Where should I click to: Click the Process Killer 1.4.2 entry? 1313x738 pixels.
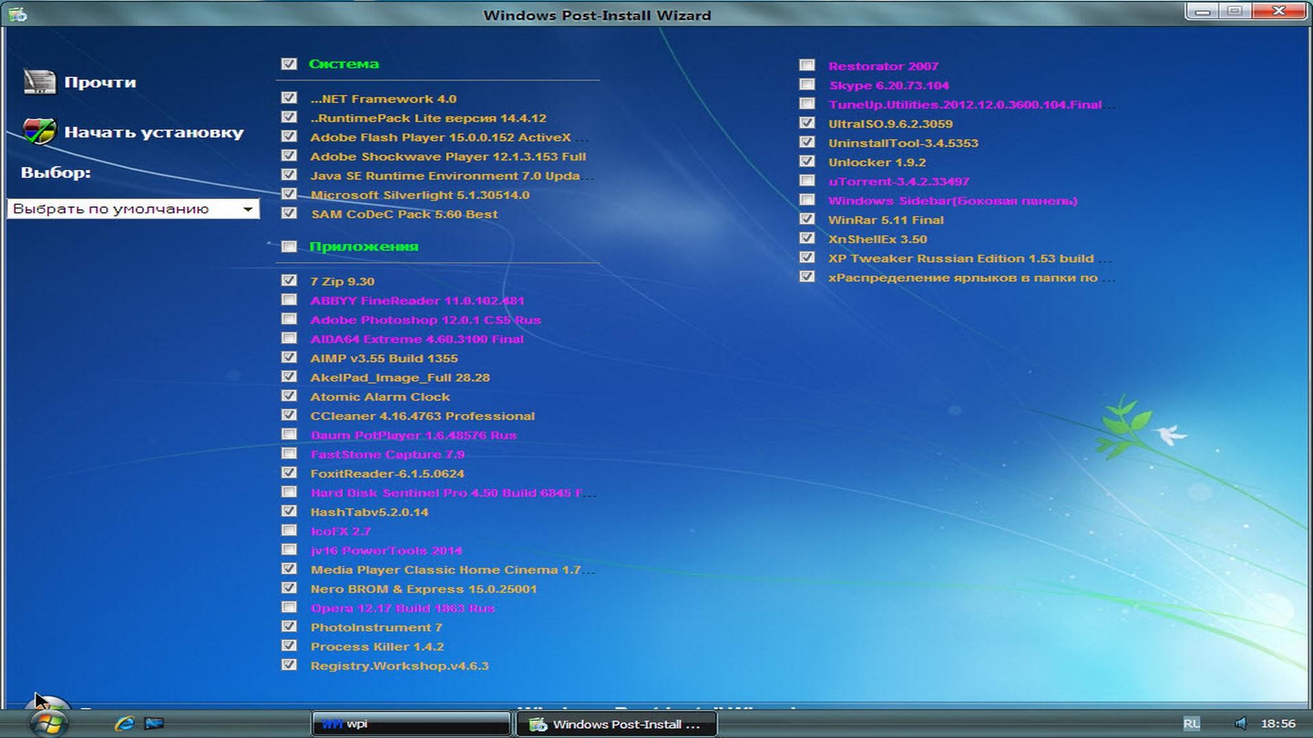click(377, 646)
